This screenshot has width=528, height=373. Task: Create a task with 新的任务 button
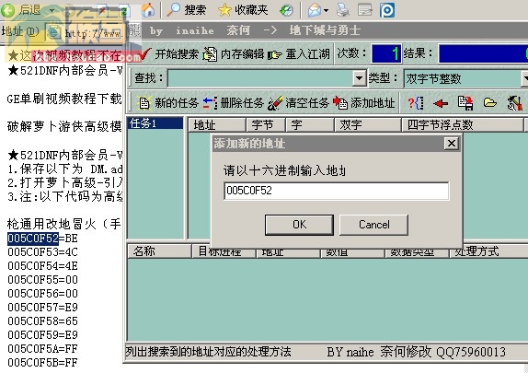click(167, 103)
